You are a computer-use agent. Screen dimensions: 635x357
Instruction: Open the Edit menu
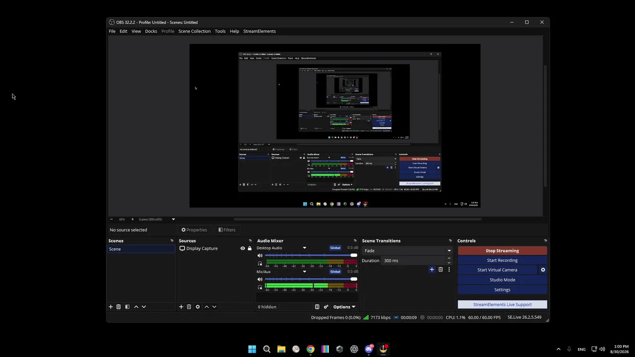(124, 31)
